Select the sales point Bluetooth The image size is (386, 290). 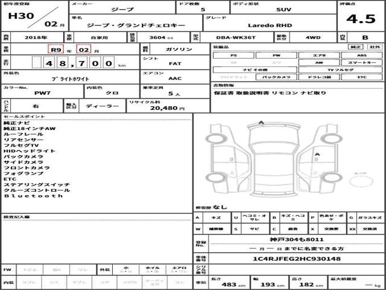coord(33,196)
